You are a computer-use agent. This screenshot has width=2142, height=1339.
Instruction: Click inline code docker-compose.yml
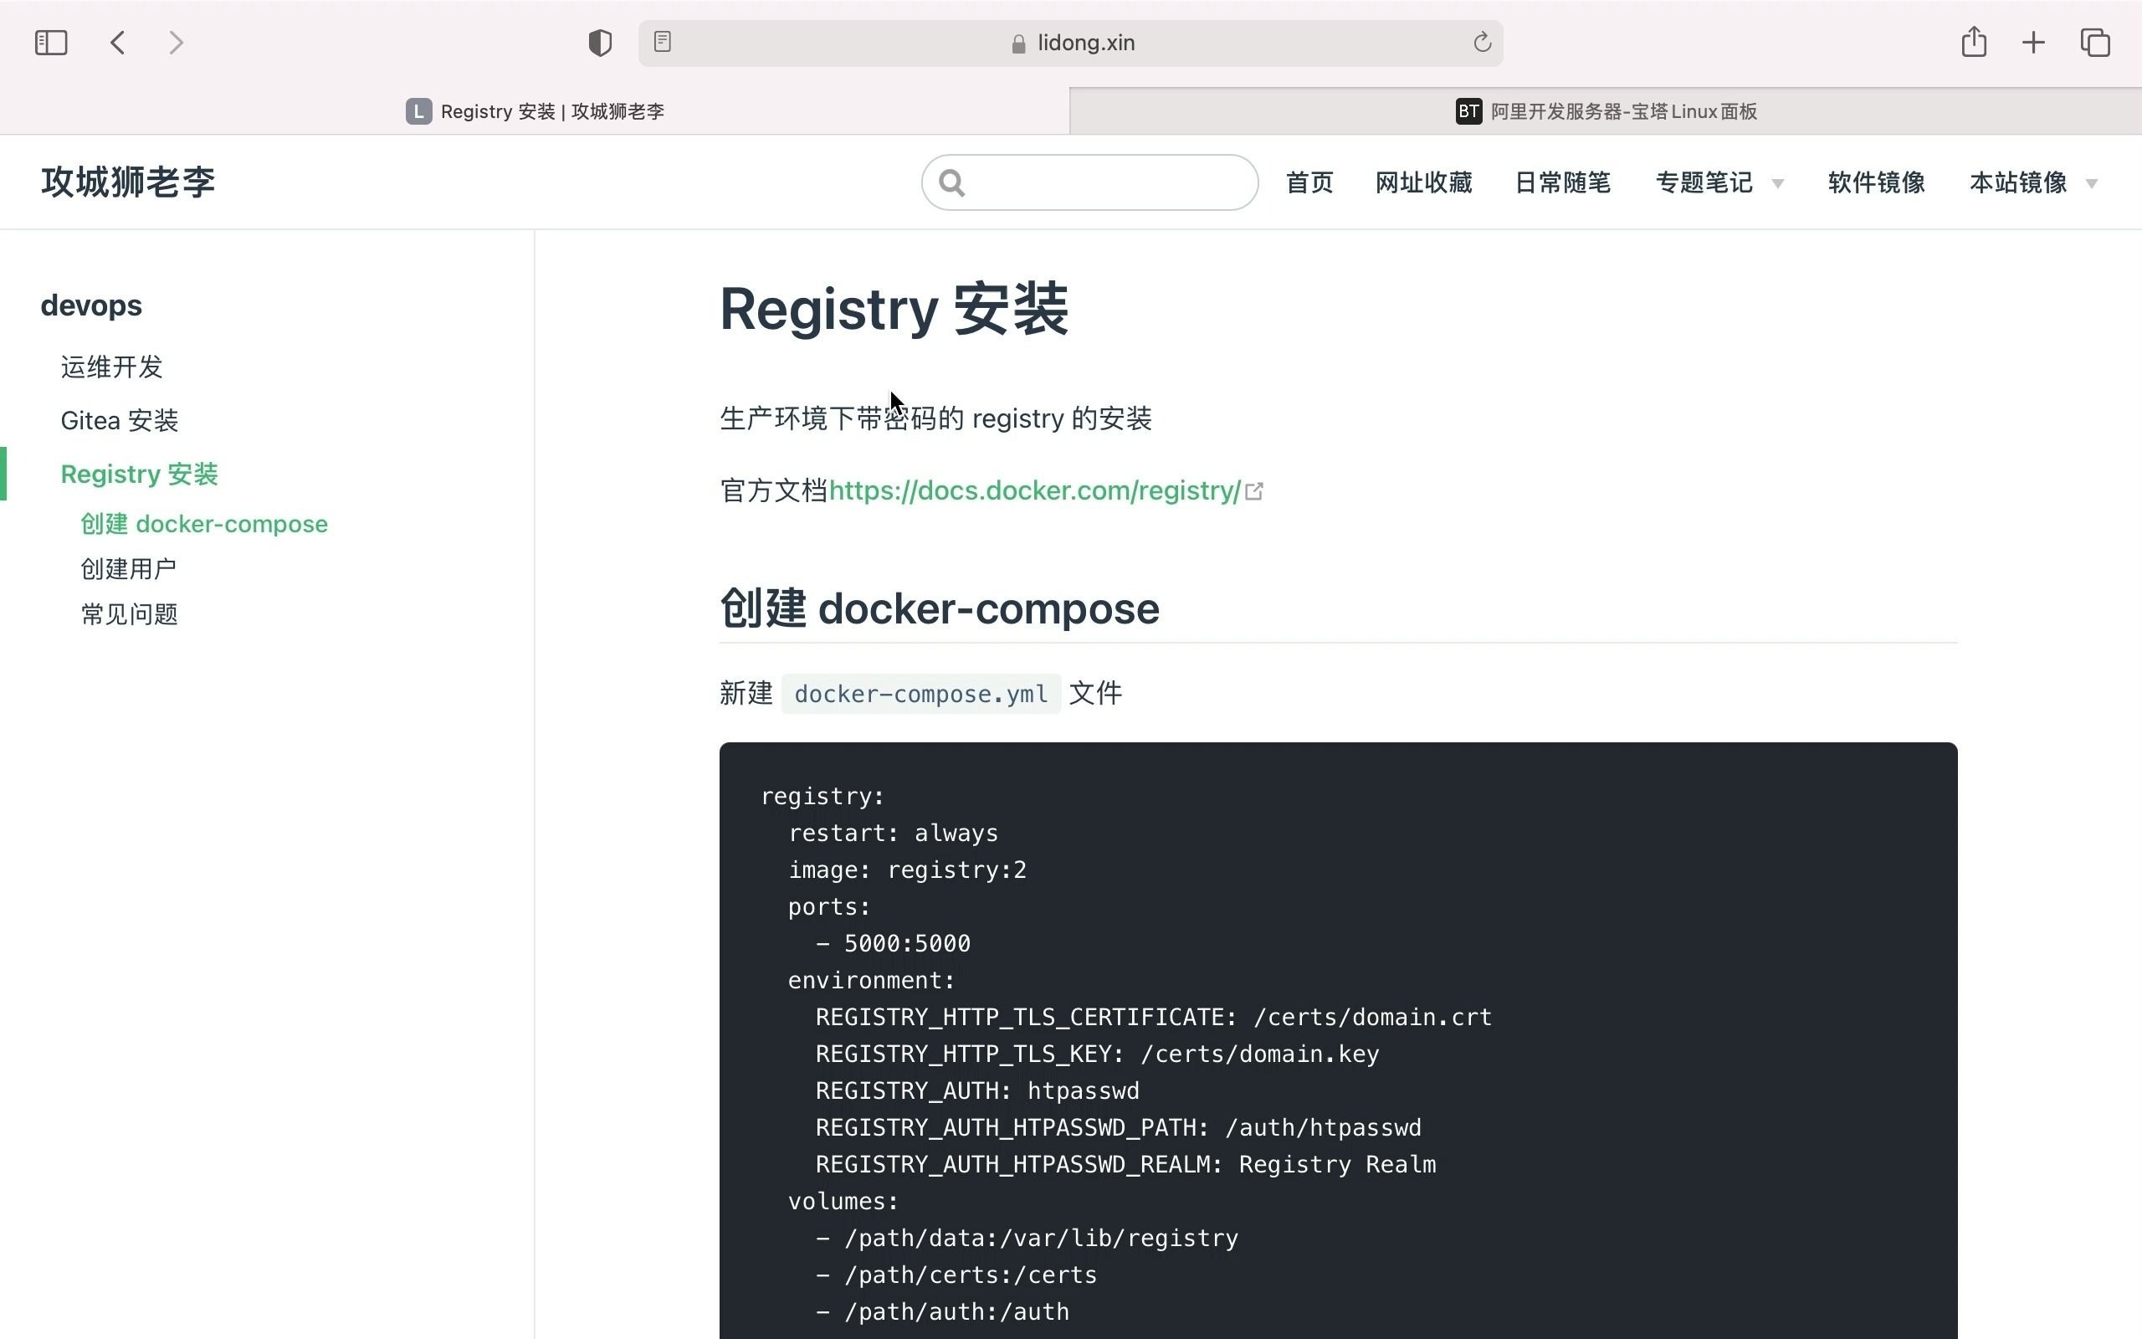tap(920, 694)
